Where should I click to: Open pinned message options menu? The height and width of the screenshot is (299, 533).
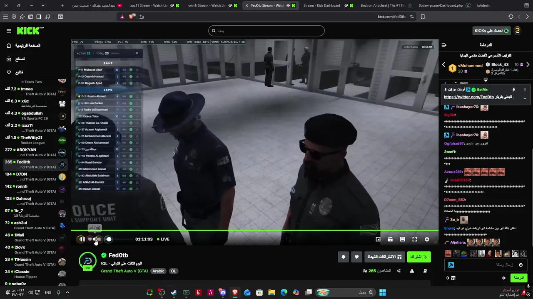pos(525,90)
